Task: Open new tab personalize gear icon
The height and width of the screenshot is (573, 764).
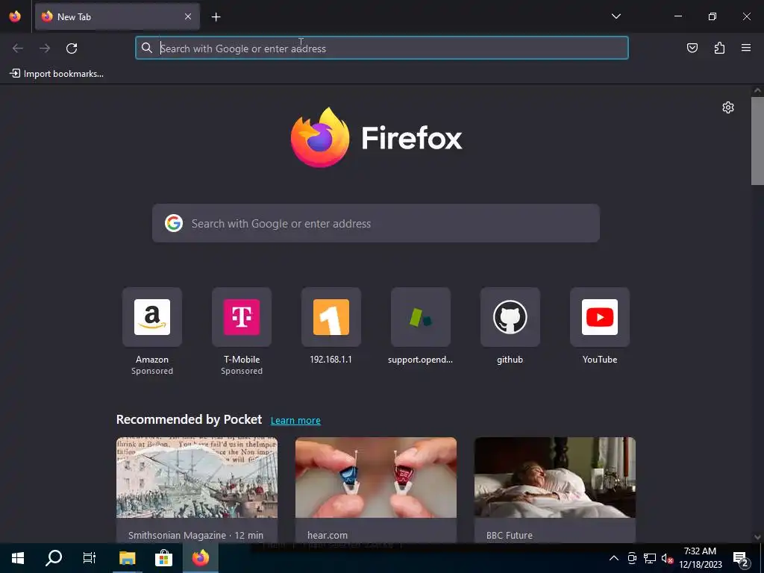Action: point(728,107)
